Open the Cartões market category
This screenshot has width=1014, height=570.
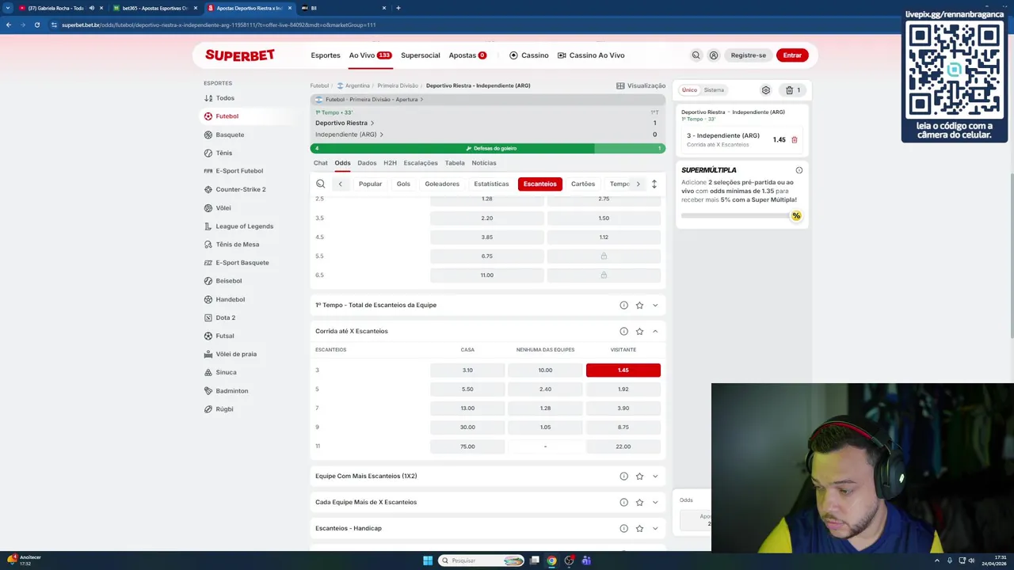tap(583, 184)
